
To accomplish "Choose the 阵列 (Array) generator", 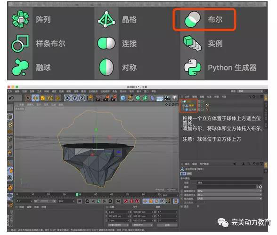I will 20,19.
